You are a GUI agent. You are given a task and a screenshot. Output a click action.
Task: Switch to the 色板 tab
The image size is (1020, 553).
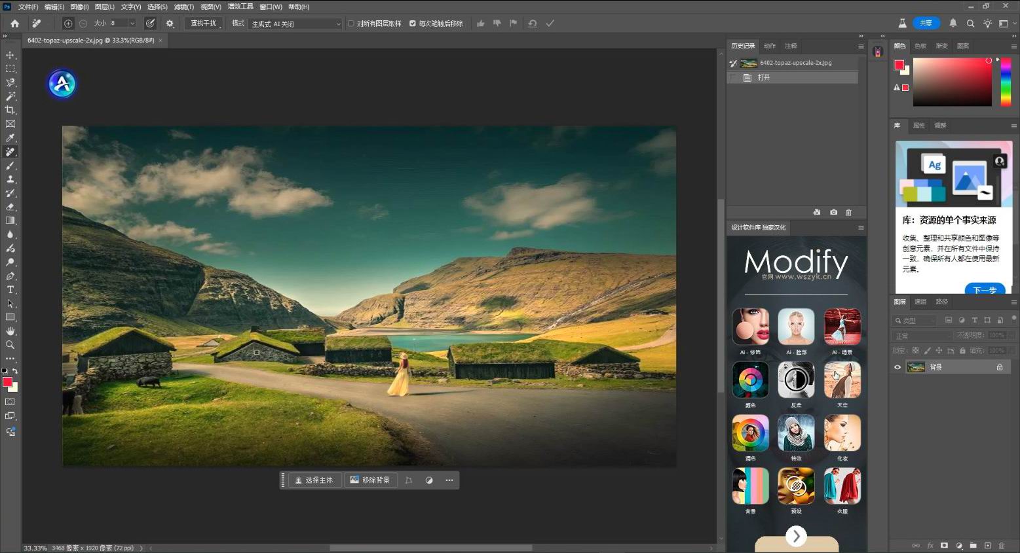920,46
